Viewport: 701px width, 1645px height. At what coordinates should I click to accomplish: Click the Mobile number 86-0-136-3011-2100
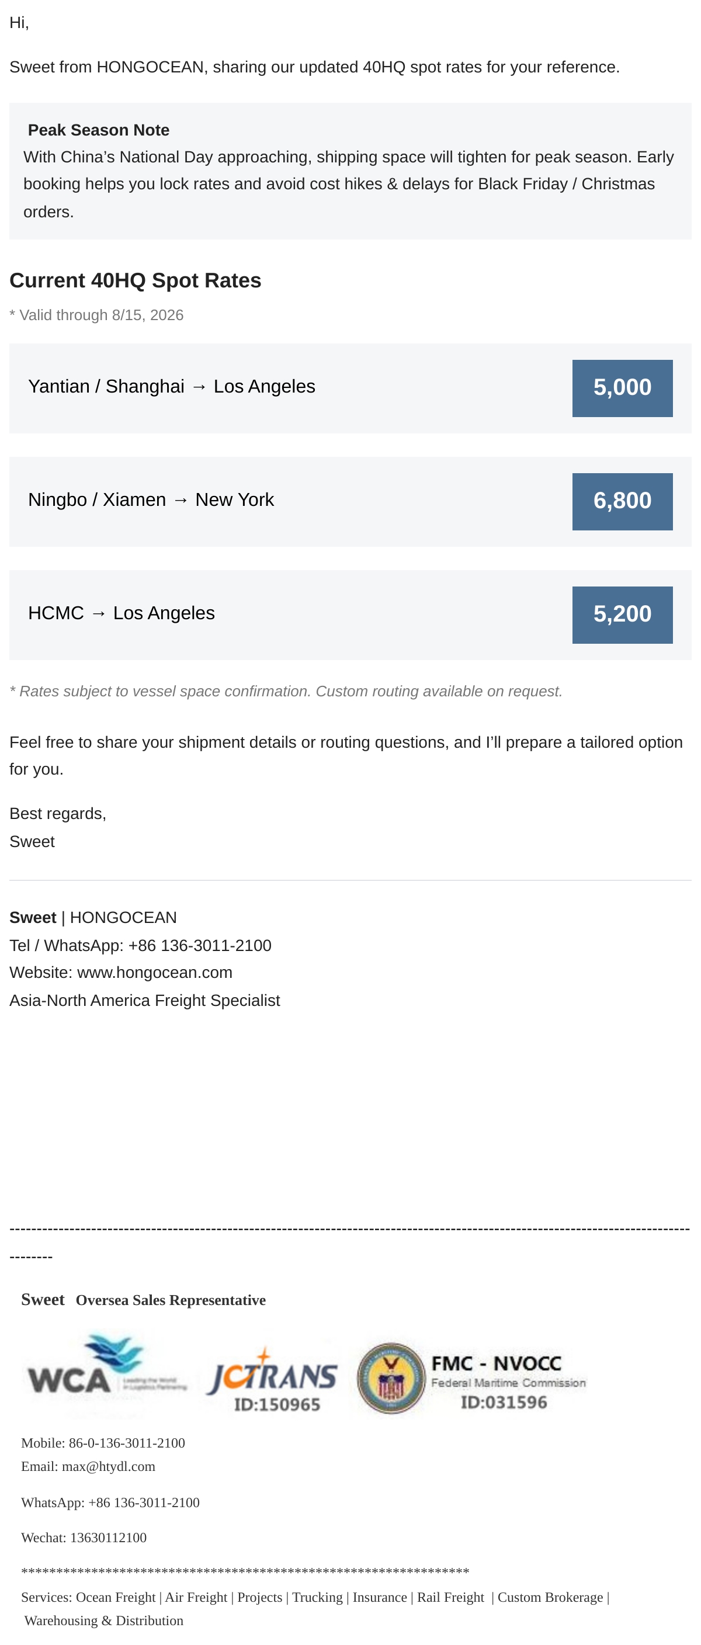[127, 1443]
